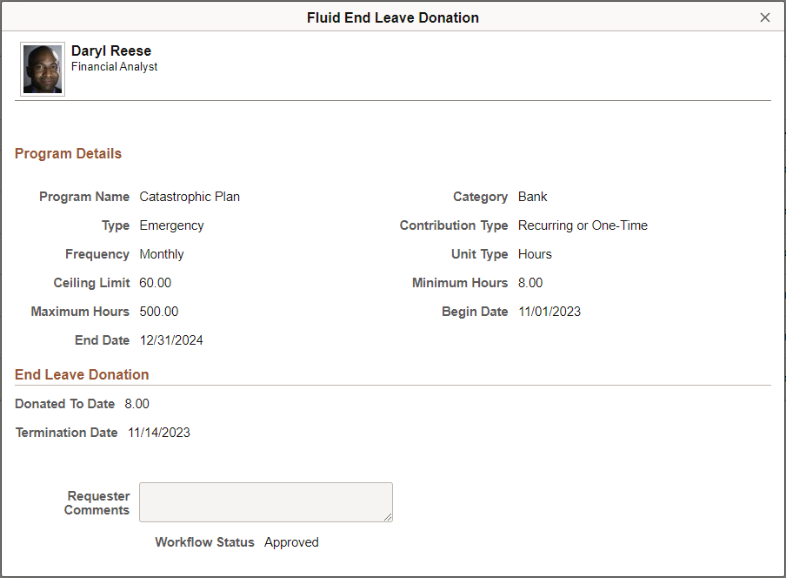Click the resize grip of Requester Comments box
This screenshot has height=578, width=786.
point(388,517)
